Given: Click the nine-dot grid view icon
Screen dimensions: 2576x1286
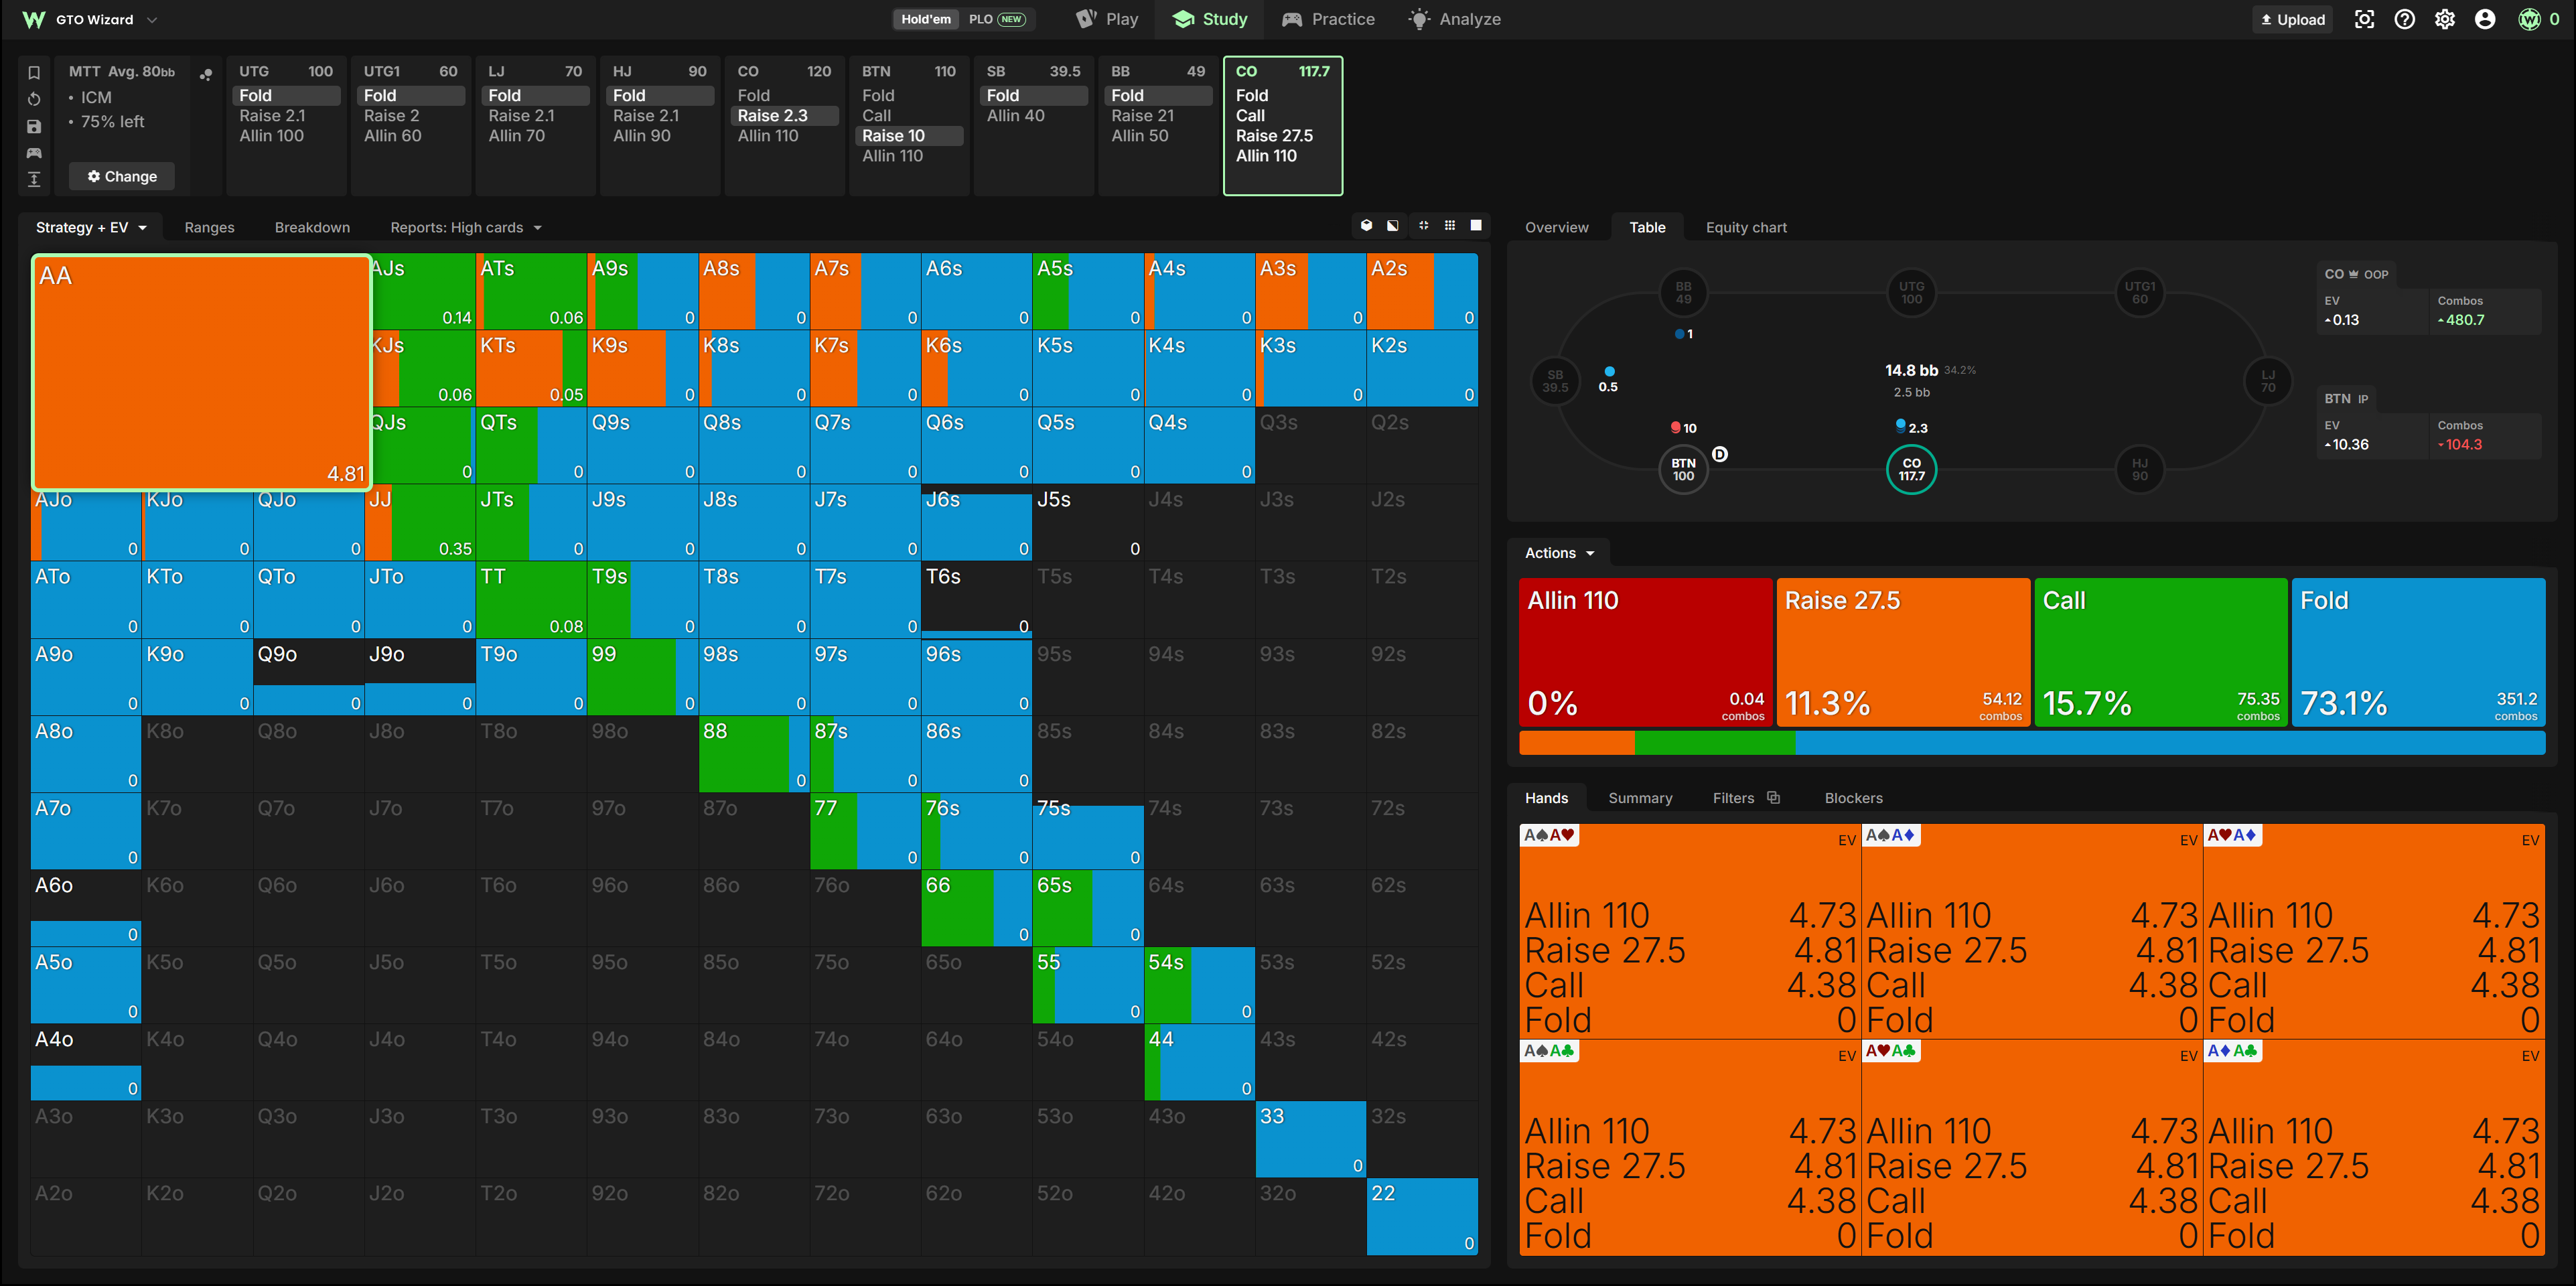Looking at the screenshot, I should (x=1450, y=226).
